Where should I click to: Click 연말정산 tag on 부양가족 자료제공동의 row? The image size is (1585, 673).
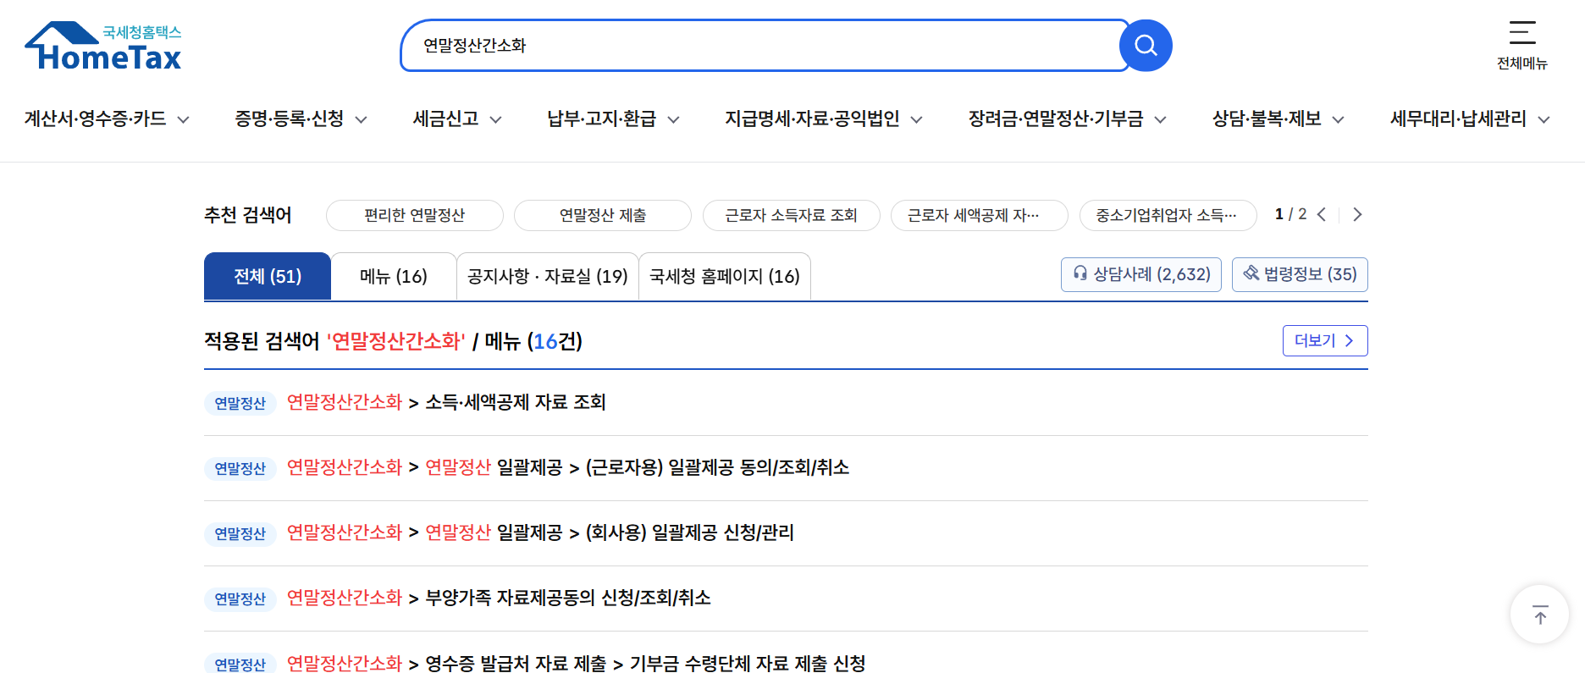click(x=240, y=599)
